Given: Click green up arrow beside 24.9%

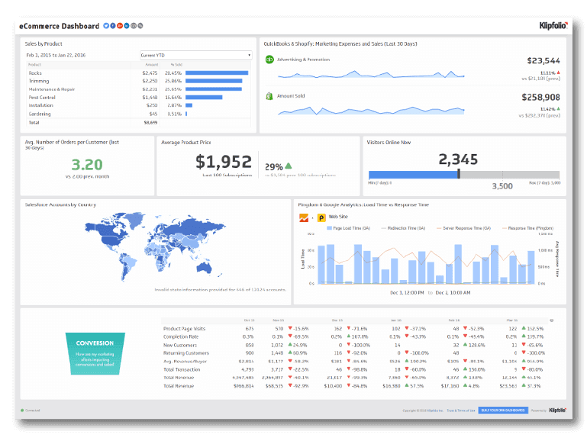Looking at the screenshot, I should tap(290, 345).
